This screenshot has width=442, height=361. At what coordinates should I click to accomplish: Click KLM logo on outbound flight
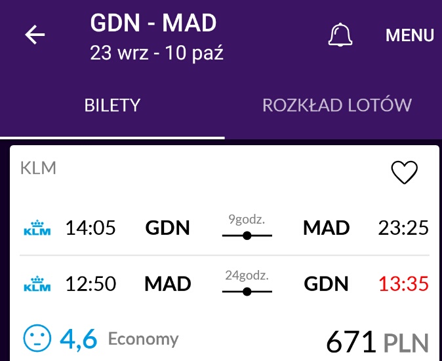point(37,228)
